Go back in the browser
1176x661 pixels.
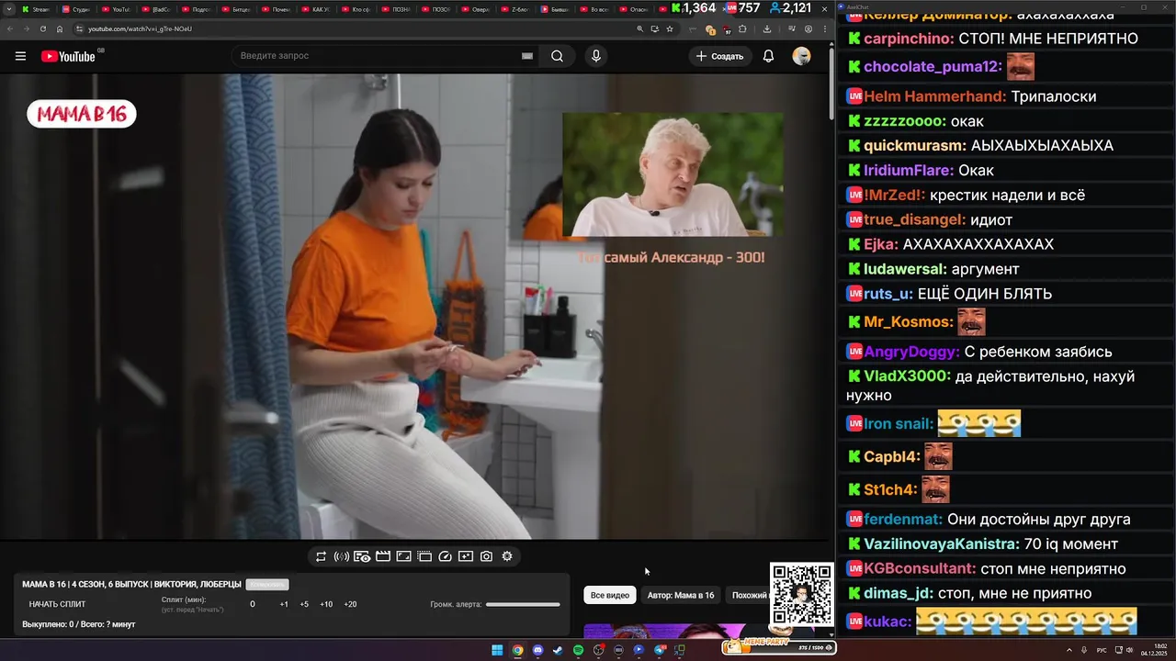coord(10,28)
